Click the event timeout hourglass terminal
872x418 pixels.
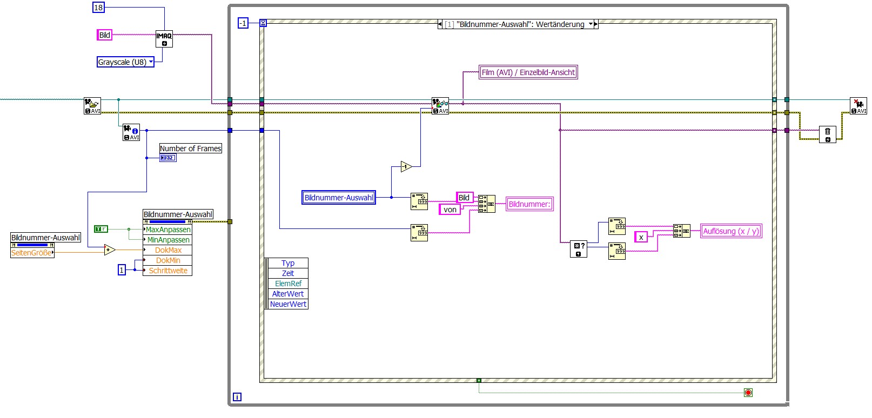click(x=263, y=23)
